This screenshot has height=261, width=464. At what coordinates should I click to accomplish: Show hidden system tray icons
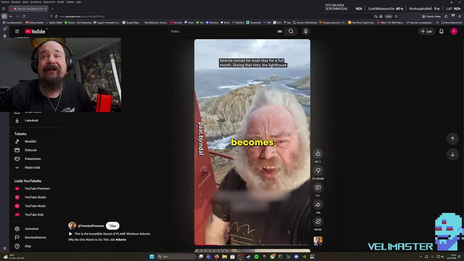(420, 257)
